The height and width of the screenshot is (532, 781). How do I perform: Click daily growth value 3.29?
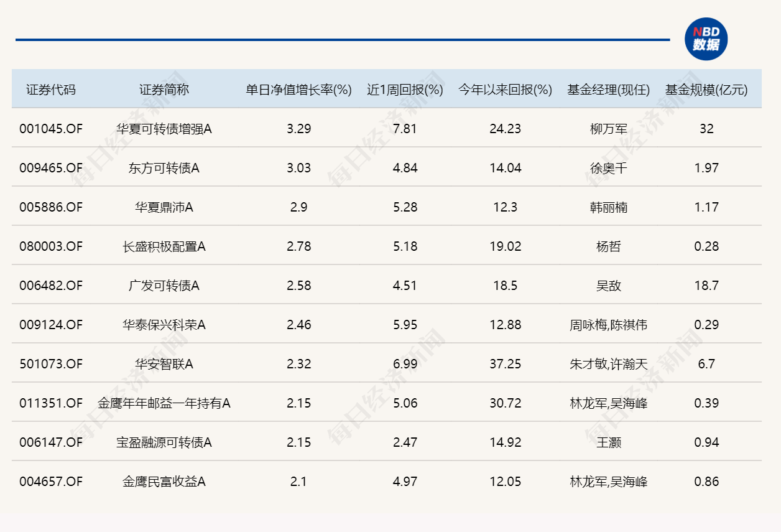[x=299, y=129]
